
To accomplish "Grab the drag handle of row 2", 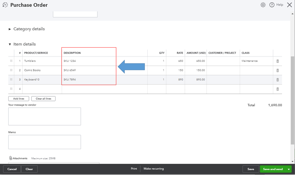I will (x=11, y=70).
